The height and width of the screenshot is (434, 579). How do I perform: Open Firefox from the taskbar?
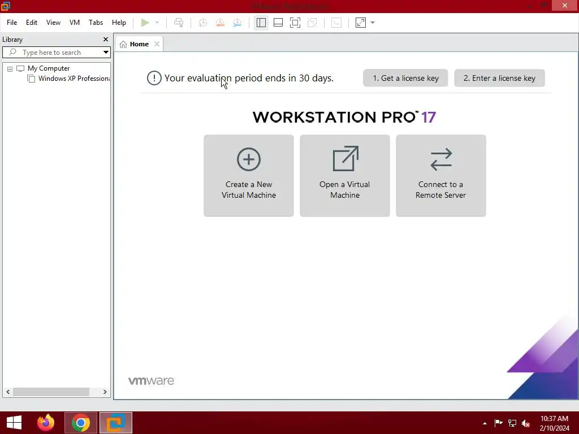coord(46,423)
